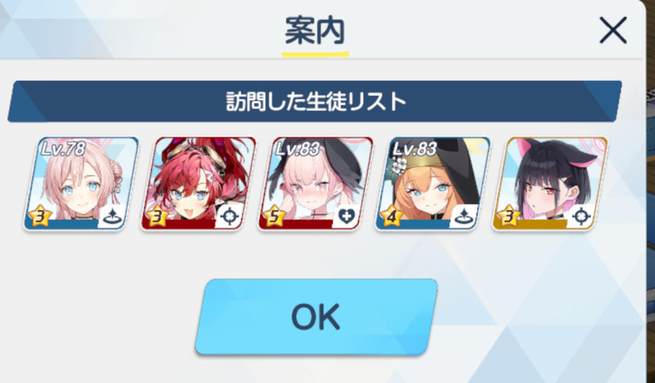Select the Lv.78 pink-haired student portrait
The width and height of the screenshot is (655, 383).
click(x=81, y=183)
